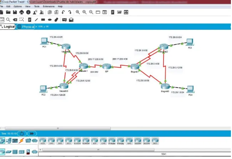Click the device list scroll left arrow
Screen dimensions: 232x159
40,150
